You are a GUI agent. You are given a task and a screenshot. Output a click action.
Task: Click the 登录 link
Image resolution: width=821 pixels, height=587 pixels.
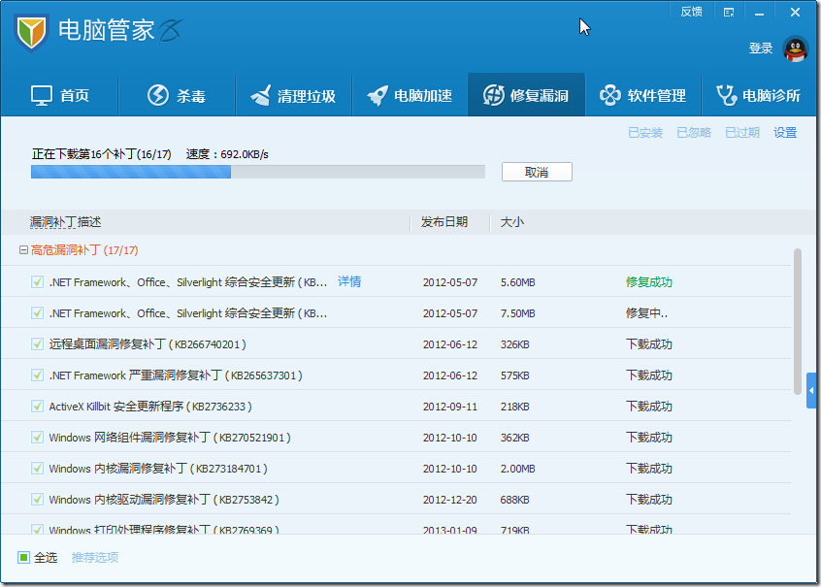point(760,49)
